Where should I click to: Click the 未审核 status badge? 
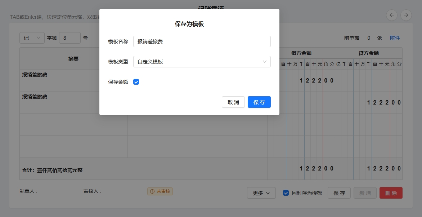[160, 191]
